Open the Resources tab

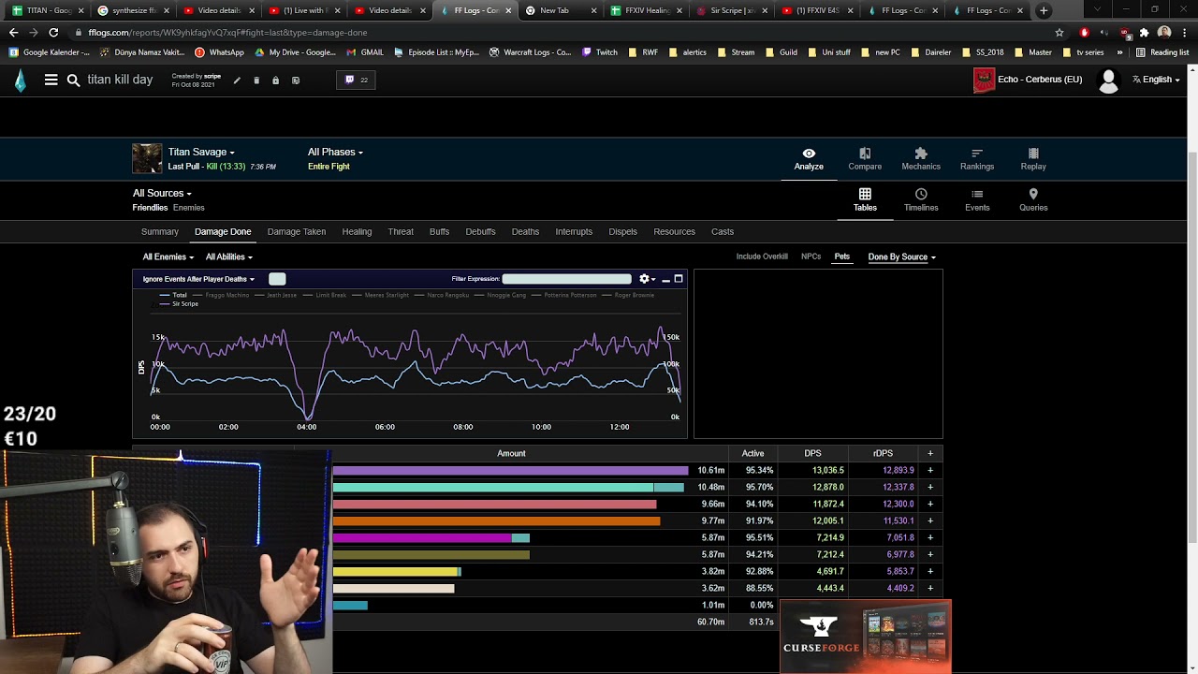pos(674,231)
